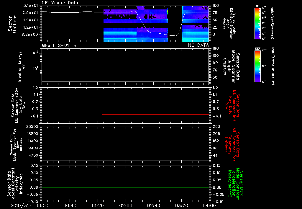
Task: Click the '110' scanner angle tick value
Action: pos(216,63)
